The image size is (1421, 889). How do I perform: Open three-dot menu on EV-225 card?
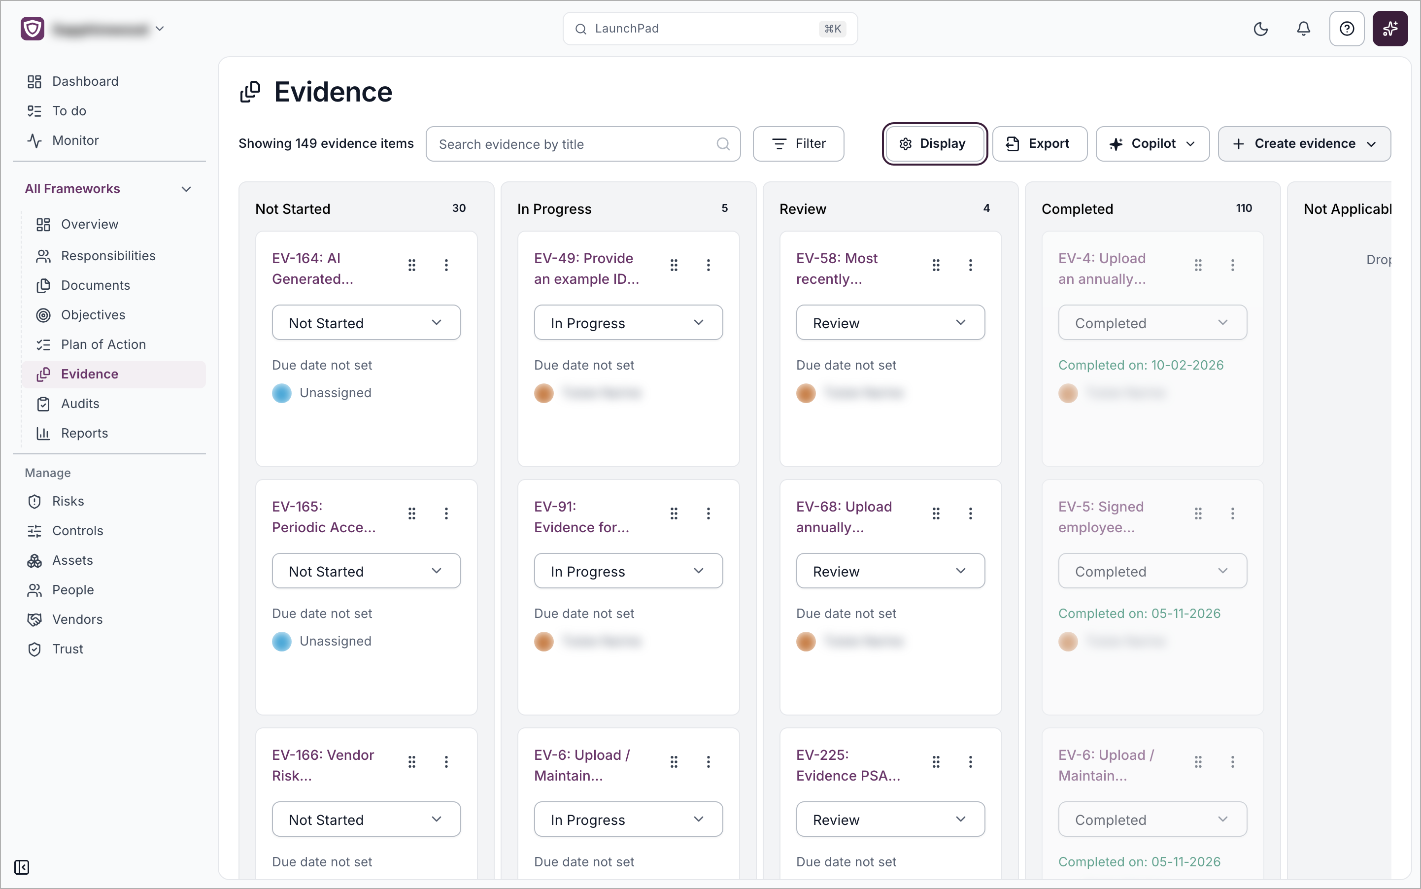(x=970, y=762)
